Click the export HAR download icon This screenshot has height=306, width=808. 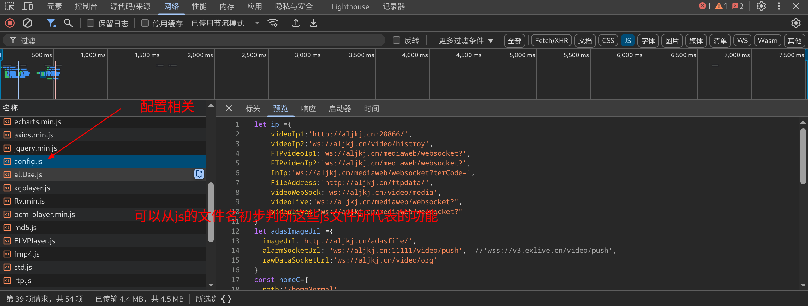point(313,23)
